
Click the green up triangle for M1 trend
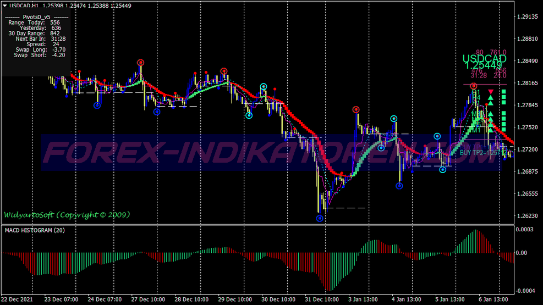491,130
